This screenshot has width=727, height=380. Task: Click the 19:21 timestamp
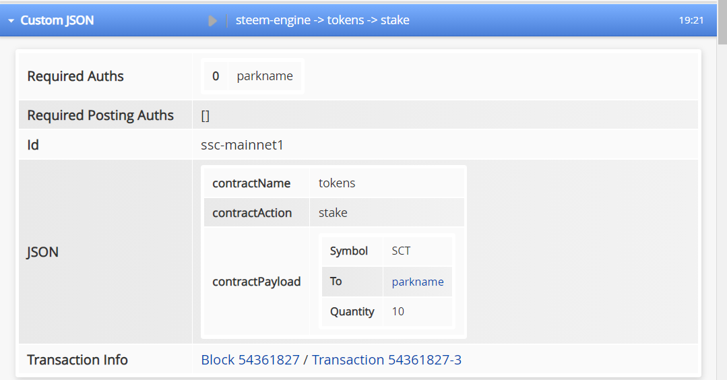click(x=691, y=20)
